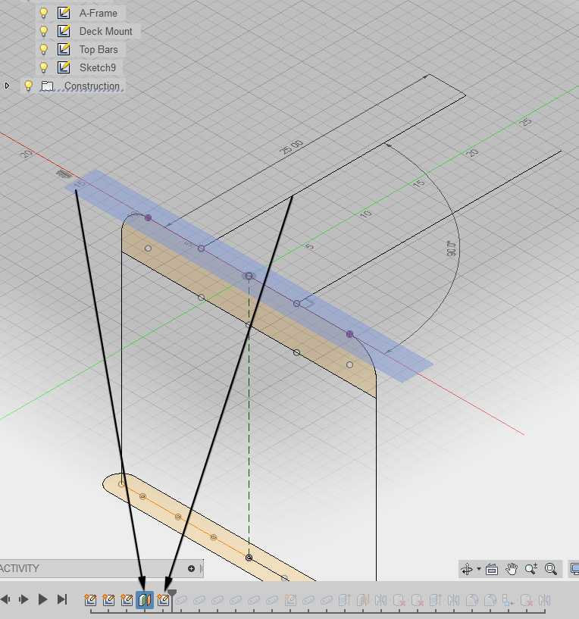Select the first sketch feature in the timeline
Screen dimensions: 579x619
tap(90, 600)
